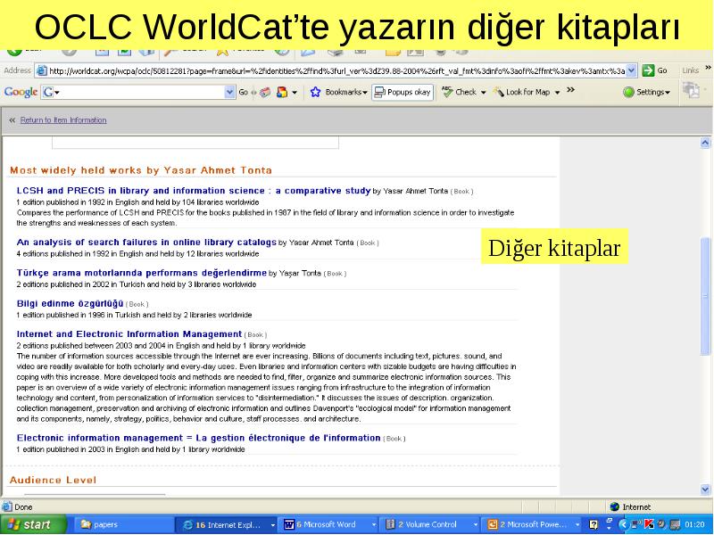Click the Internet zone globe icon
714x535 pixels.
pos(614,506)
